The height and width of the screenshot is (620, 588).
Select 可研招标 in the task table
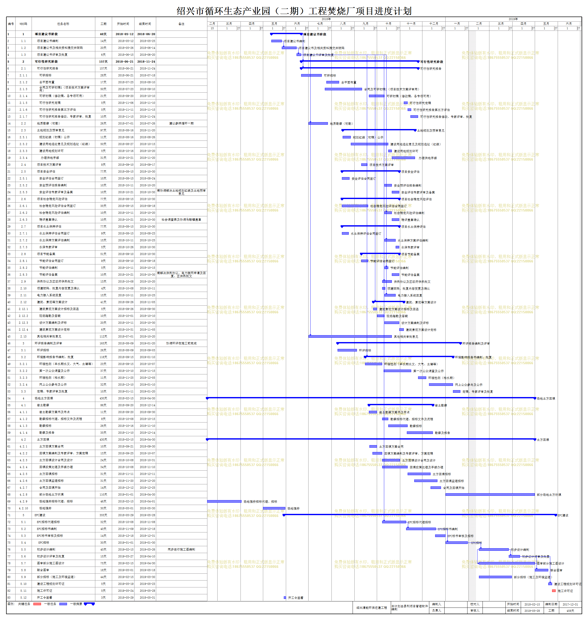point(45,76)
